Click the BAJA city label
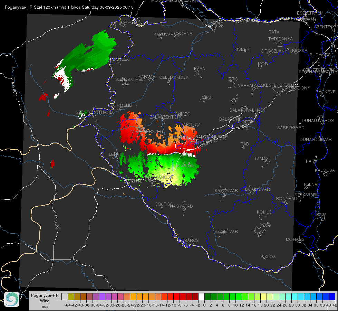 point(321,215)
